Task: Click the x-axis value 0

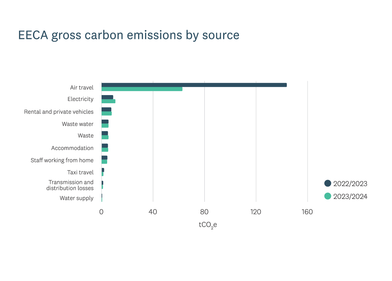Action: click(x=101, y=212)
